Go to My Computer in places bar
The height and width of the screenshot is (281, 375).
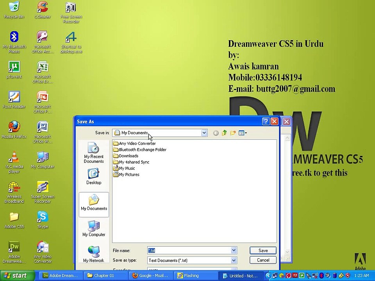pos(94,228)
